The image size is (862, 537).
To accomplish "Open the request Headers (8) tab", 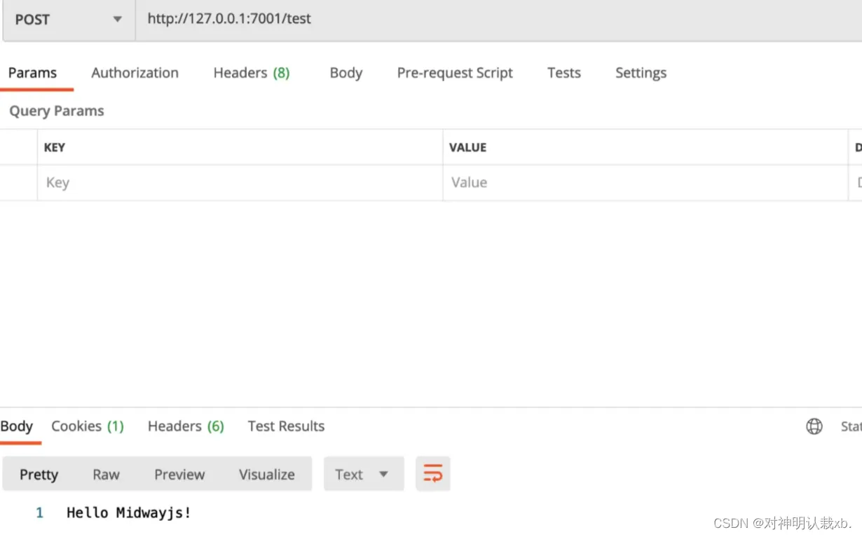I will coord(252,73).
